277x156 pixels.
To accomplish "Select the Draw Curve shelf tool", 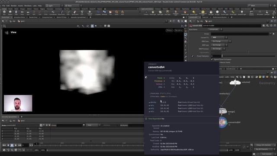I will click(61, 13).
